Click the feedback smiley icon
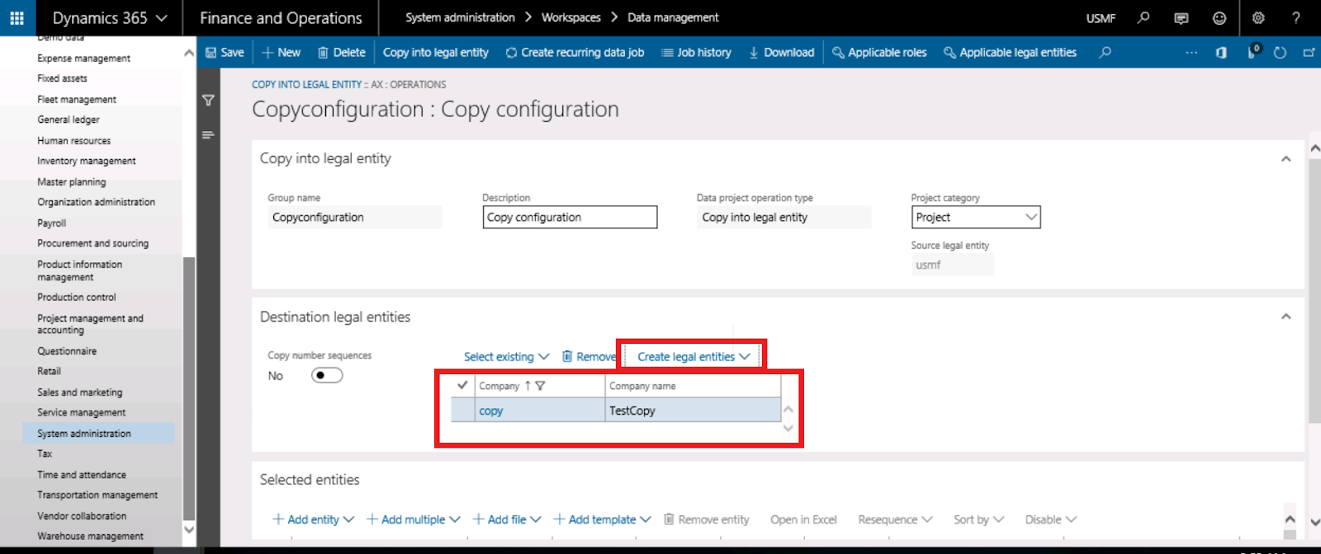The width and height of the screenshot is (1321, 554). 1219,18
